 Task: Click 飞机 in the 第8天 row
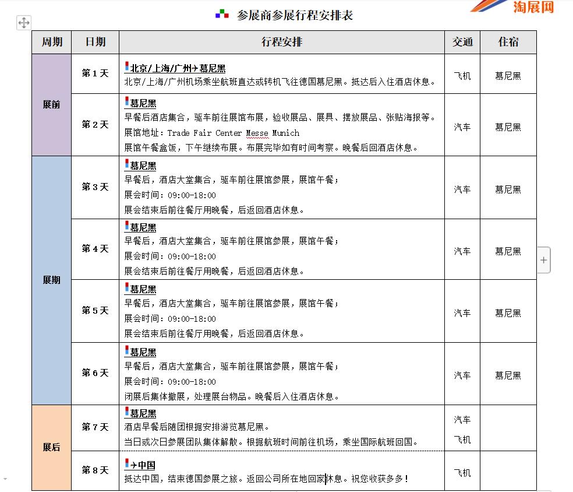(462, 473)
